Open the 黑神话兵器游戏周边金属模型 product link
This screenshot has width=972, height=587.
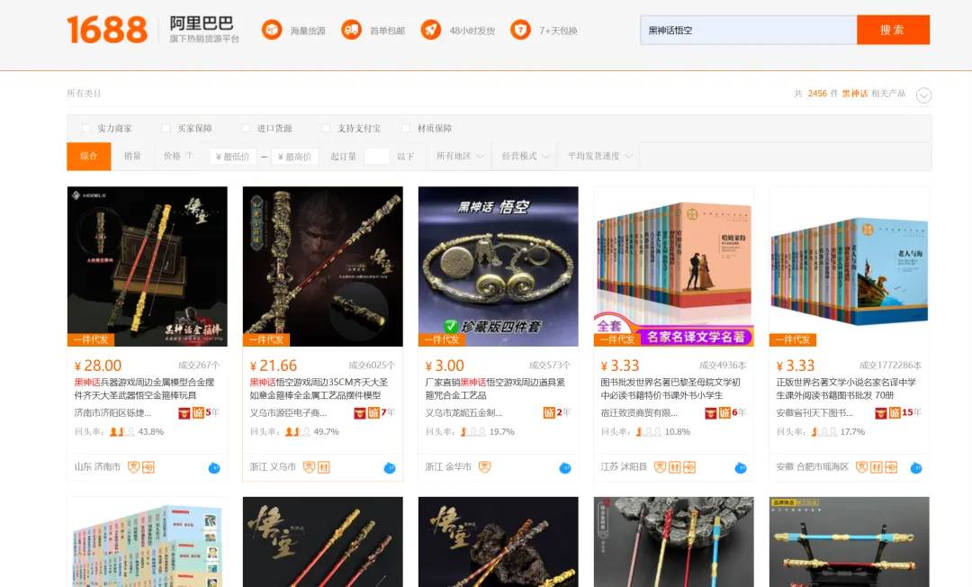pos(144,389)
